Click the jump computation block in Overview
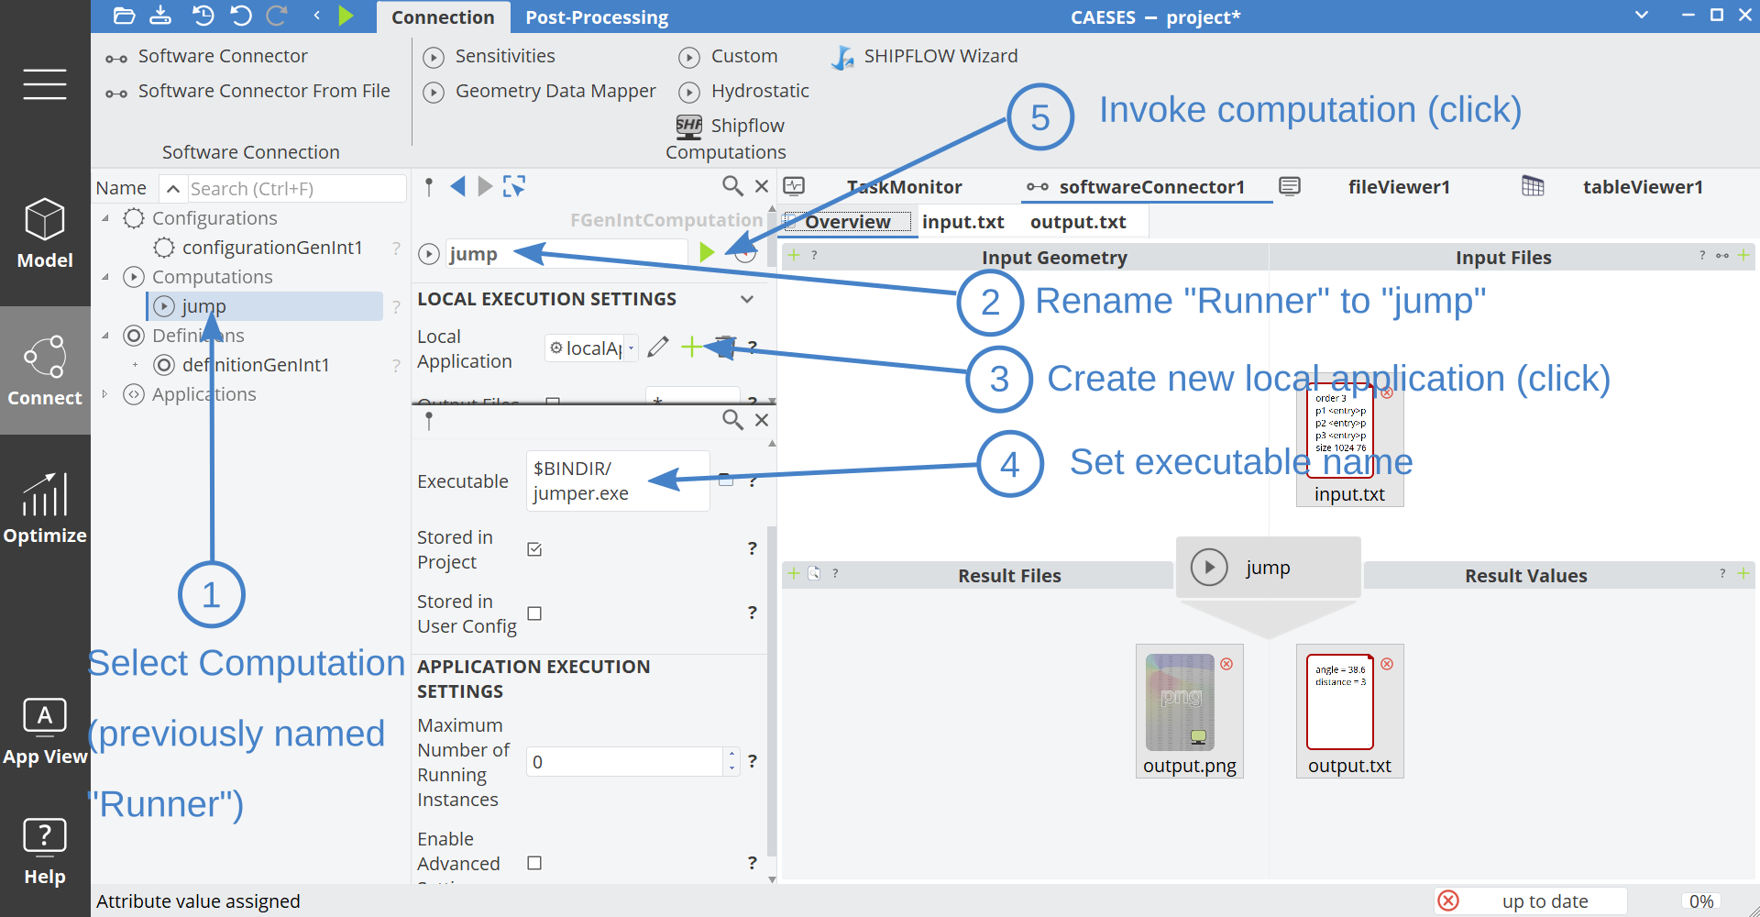Image resolution: width=1760 pixels, height=917 pixels. [1268, 568]
